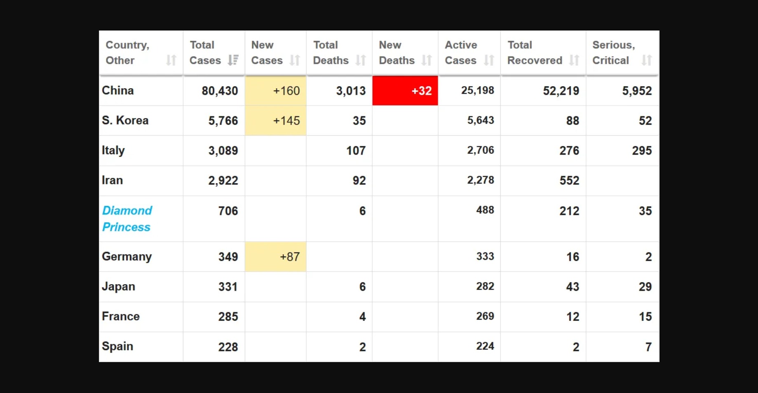Select Germany's +87 new cases cell
The image size is (758, 393).
pyautogui.click(x=276, y=257)
